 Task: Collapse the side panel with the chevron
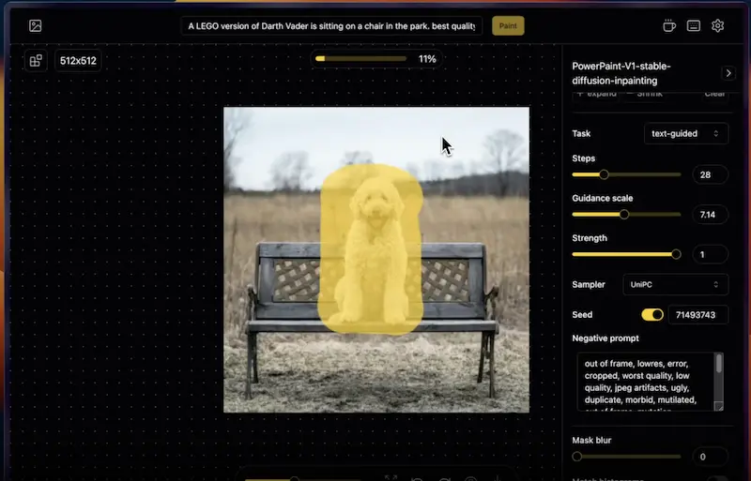[x=728, y=73]
